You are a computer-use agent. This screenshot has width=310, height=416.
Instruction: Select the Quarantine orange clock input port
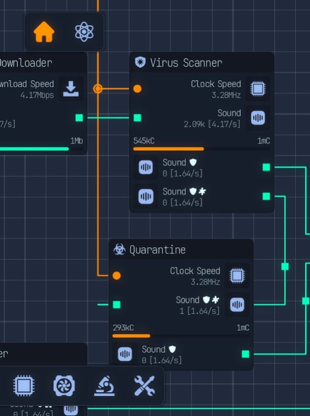pos(117,276)
